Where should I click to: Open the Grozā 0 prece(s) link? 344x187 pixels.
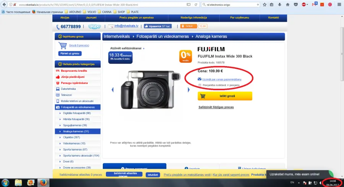[79, 46]
